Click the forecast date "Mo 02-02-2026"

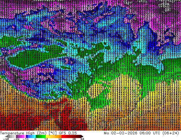tap(120, 133)
